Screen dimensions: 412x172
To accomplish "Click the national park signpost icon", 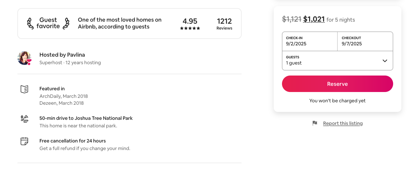I will [24, 119].
